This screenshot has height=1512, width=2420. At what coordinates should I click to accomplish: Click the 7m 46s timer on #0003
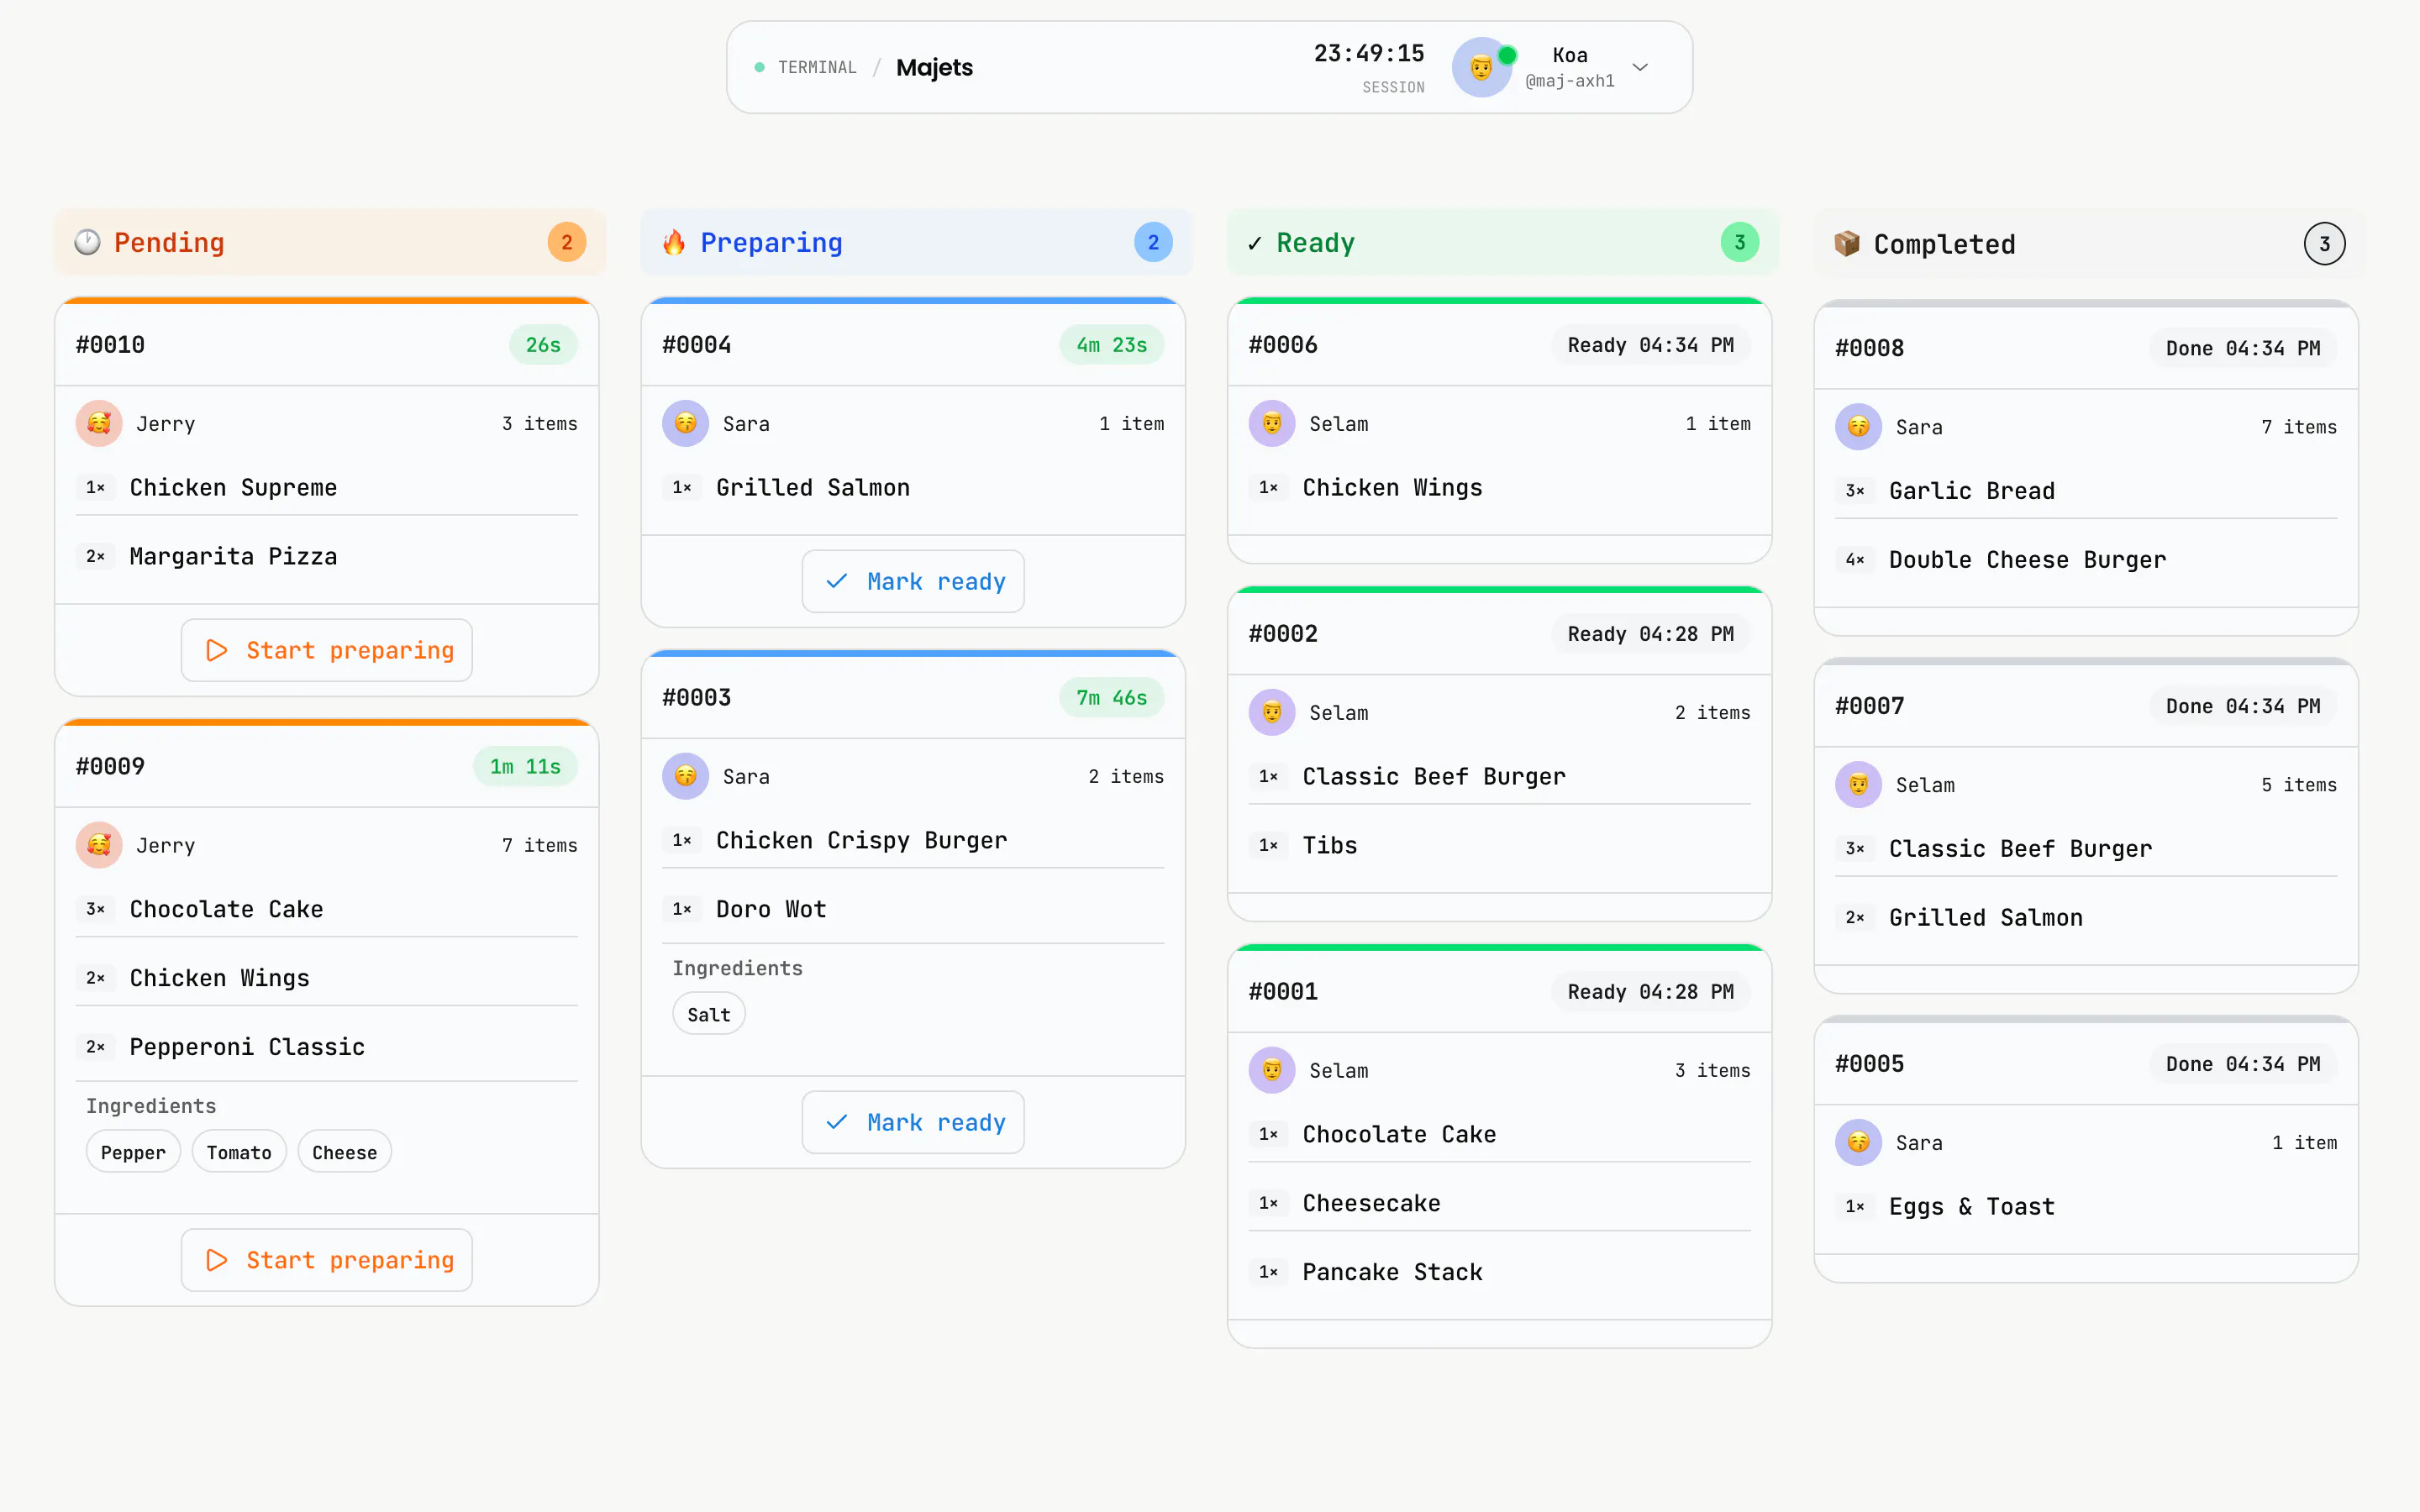click(x=1111, y=697)
